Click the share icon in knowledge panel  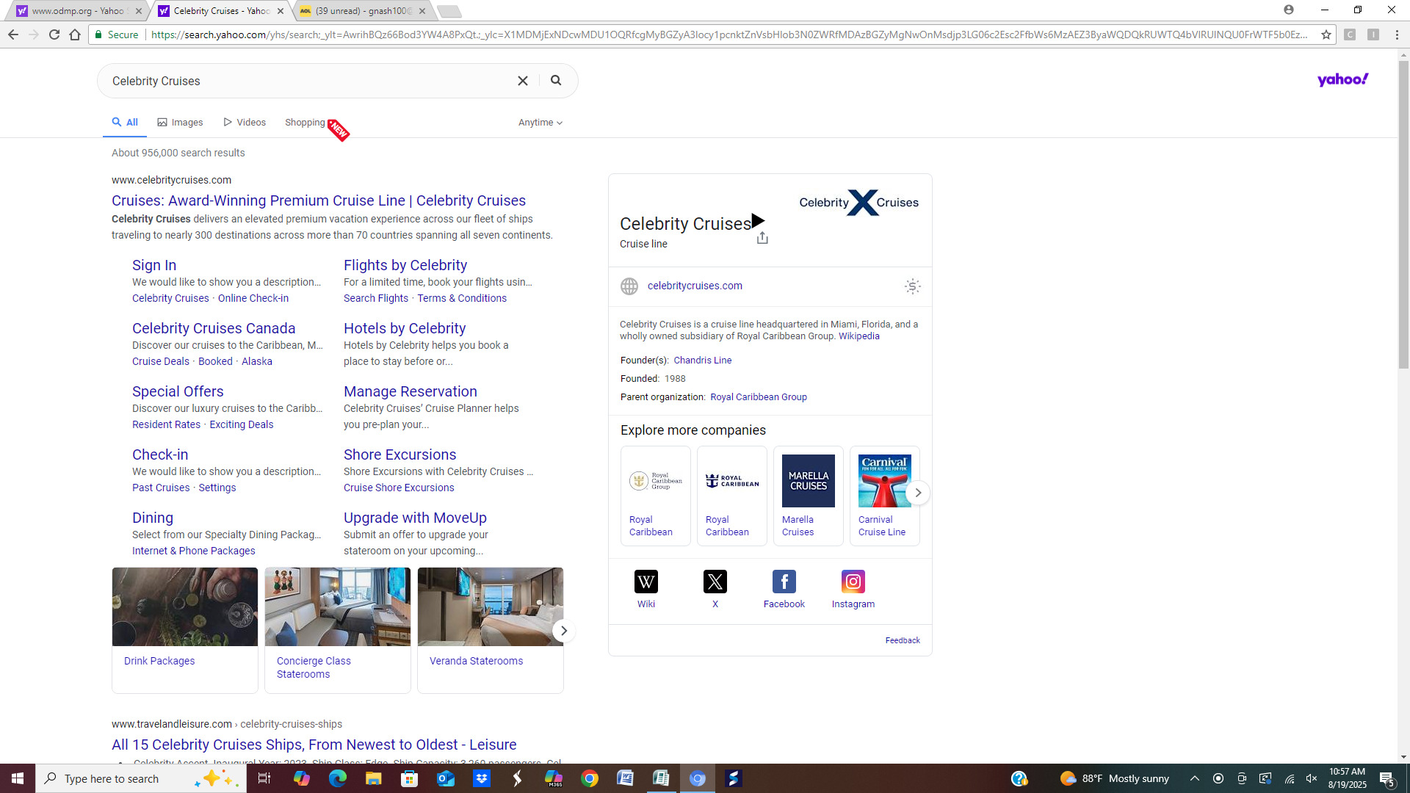pyautogui.click(x=762, y=238)
